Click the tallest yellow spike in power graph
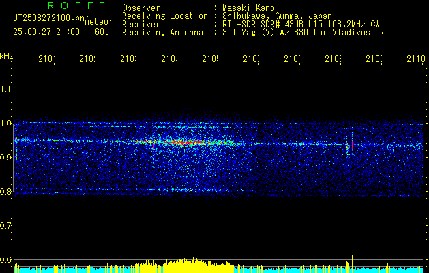429x273 pixels. click(352, 263)
